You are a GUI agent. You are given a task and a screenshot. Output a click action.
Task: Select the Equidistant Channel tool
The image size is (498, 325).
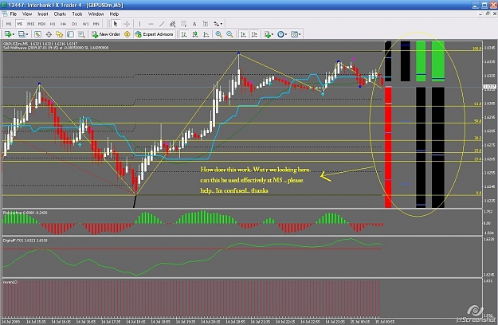[x=172, y=24]
